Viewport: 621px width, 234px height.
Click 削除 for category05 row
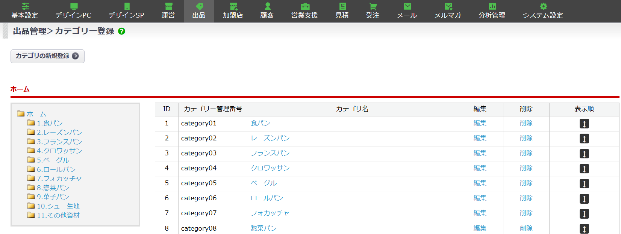tap(526, 183)
